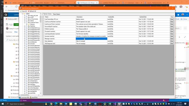Viewport: 189px width, 106px height.
Task: Select the Columns folder tree item
Action: point(32,24)
